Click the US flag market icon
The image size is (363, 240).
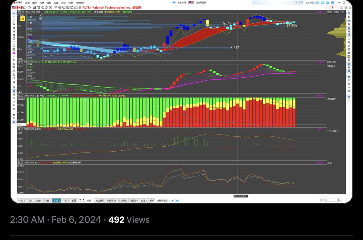point(14,7)
